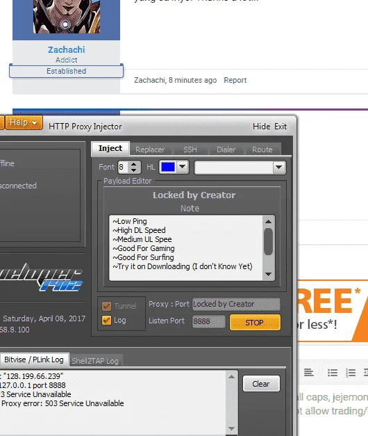The image size is (368, 436).
Task: Click the '~Good For Surfing' note line
Action: tap(143, 257)
